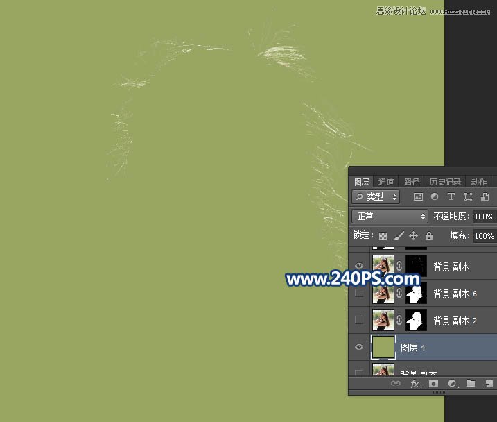Filter layers by pixel layer icon
The width and height of the screenshot is (497, 422).
coord(418,197)
